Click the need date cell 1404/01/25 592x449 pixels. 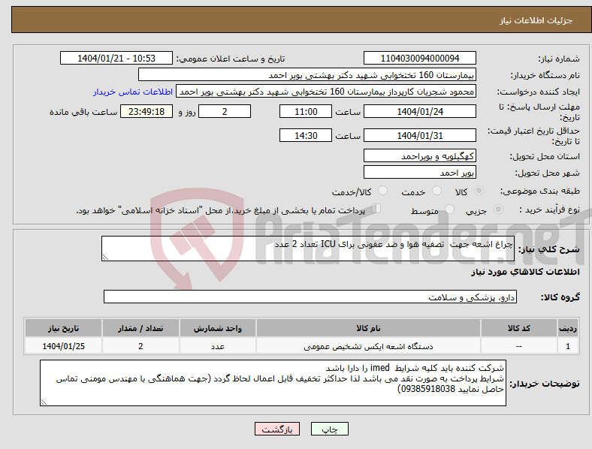[x=63, y=346]
